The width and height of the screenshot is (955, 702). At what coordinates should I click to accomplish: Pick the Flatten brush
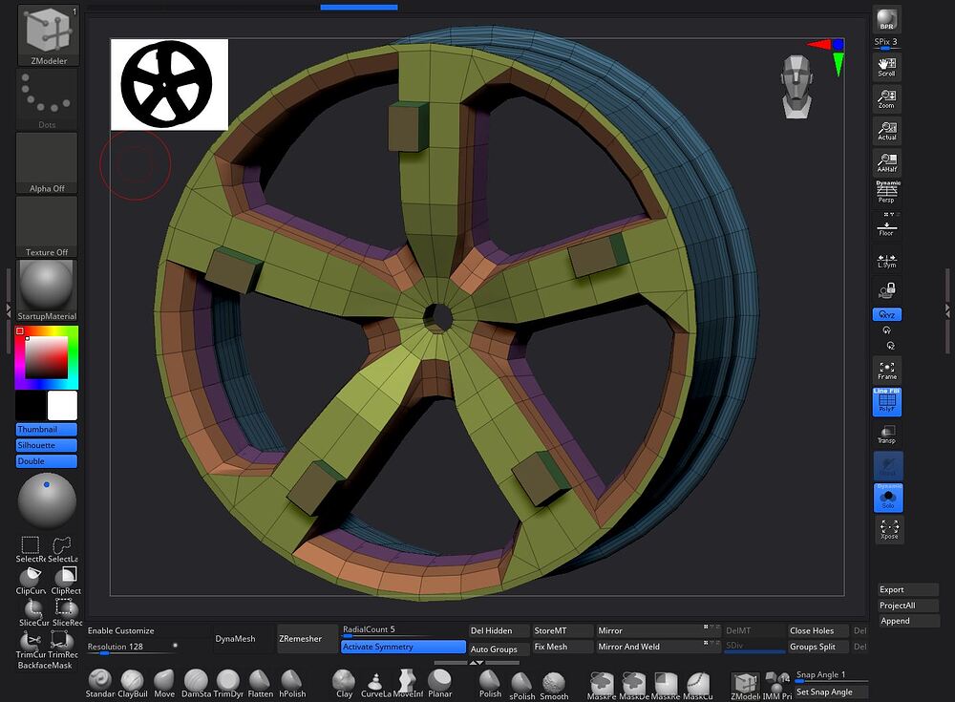[260, 684]
